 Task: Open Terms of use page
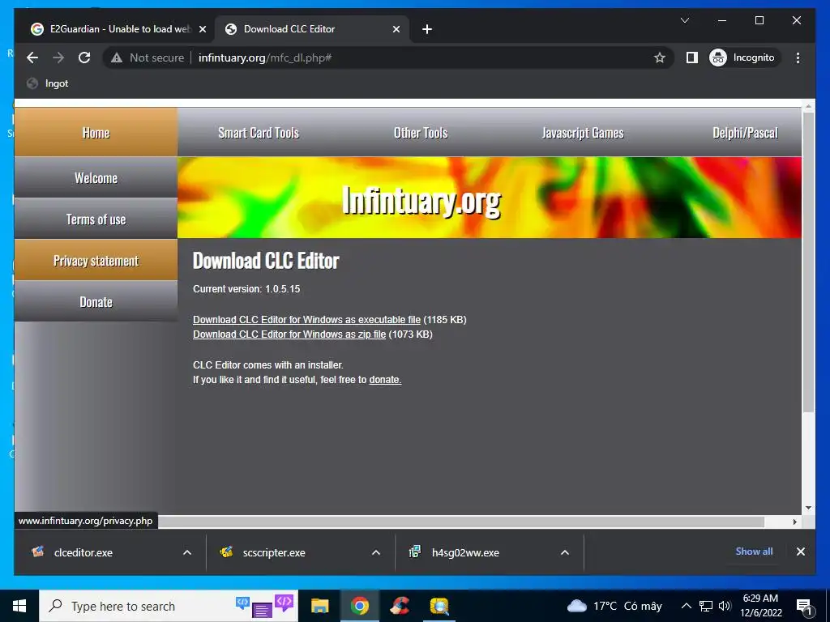click(x=96, y=219)
